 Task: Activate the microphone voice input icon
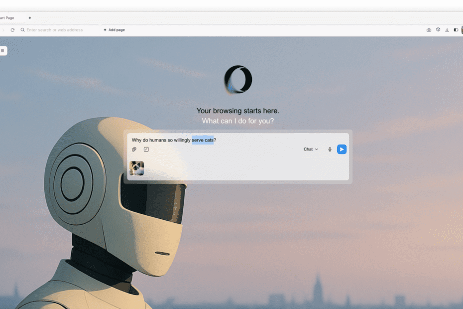330,149
